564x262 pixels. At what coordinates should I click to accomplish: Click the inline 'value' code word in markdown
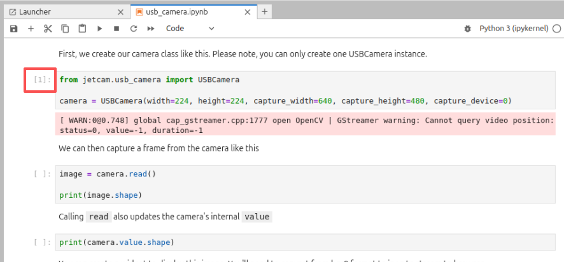pos(257,217)
